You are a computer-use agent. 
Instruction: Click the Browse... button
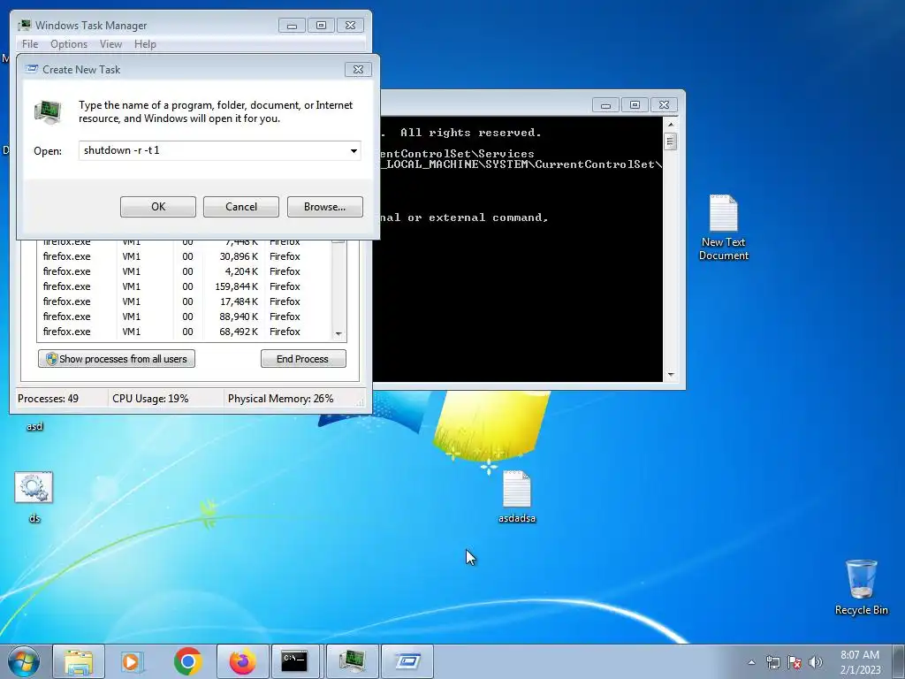pyautogui.click(x=325, y=207)
